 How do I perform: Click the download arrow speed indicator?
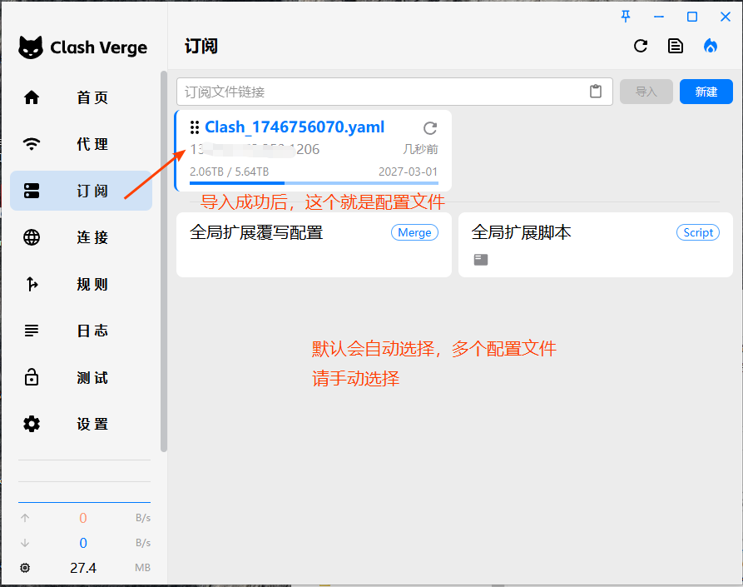coord(25,543)
